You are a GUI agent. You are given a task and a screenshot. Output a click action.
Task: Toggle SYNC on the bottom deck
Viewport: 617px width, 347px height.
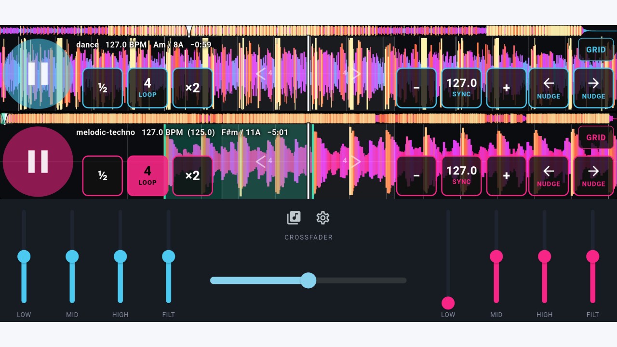coord(461,175)
